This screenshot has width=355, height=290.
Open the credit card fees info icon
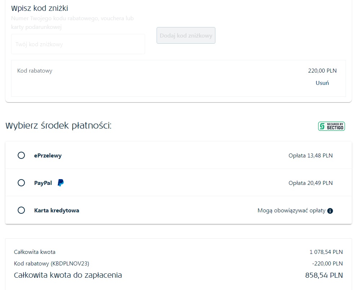coord(330,211)
